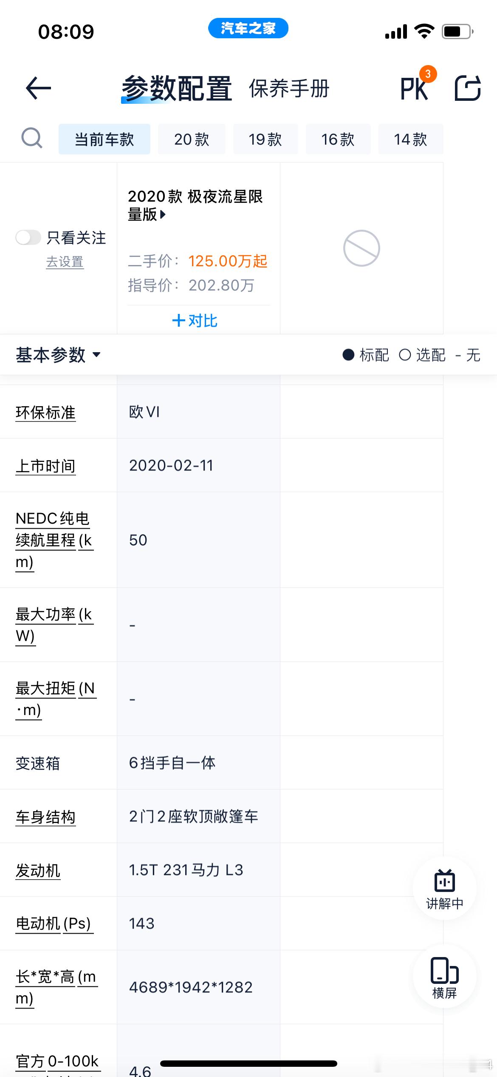Add the car with +对比 button
The height and width of the screenshot is (1077, 497).
[195, 320]
